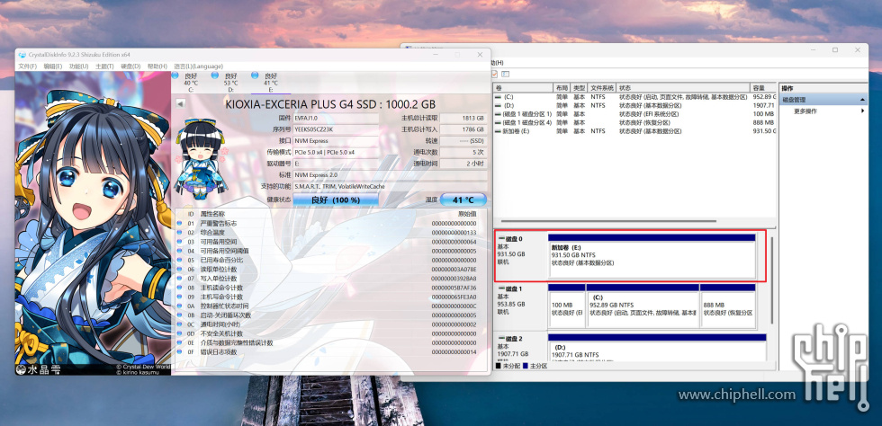Viewport: 882px width, 426px height.
Task: Open the 硬盘(D) menu in CrystalDiskInfo
Action: coord(130,67)
